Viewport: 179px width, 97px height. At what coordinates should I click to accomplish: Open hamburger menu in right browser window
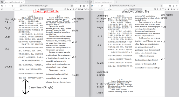pos(177,6)
